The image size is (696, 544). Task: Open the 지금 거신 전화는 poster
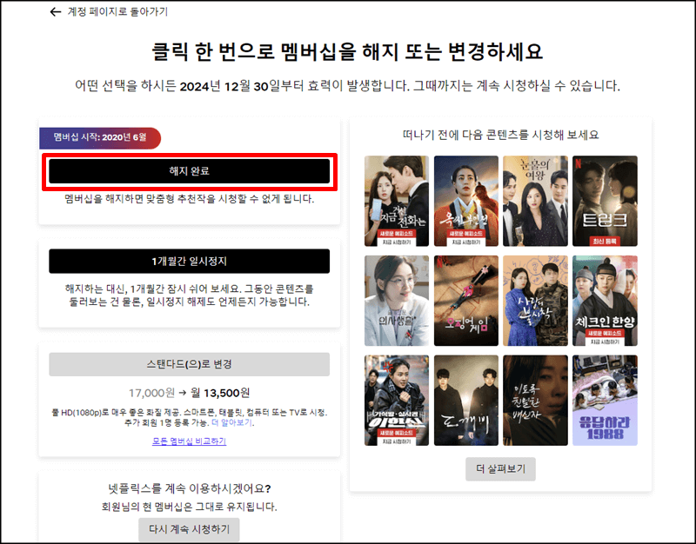coord(397,201)
